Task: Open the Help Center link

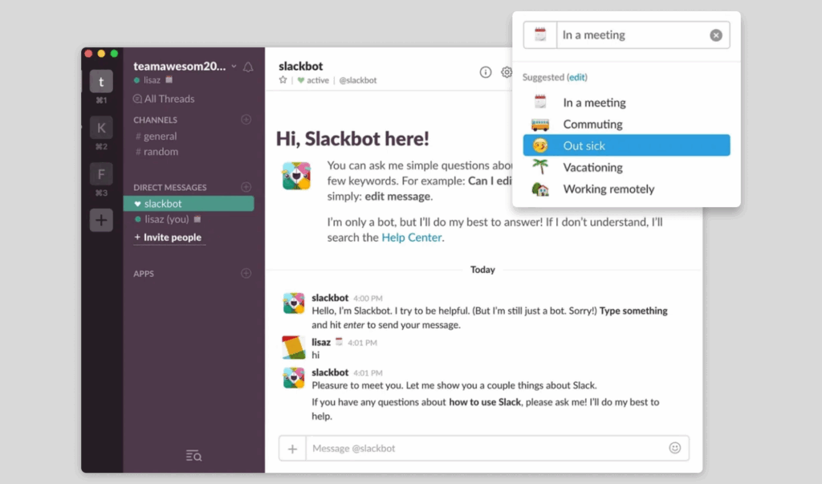Action: click(x=410, y=238)
